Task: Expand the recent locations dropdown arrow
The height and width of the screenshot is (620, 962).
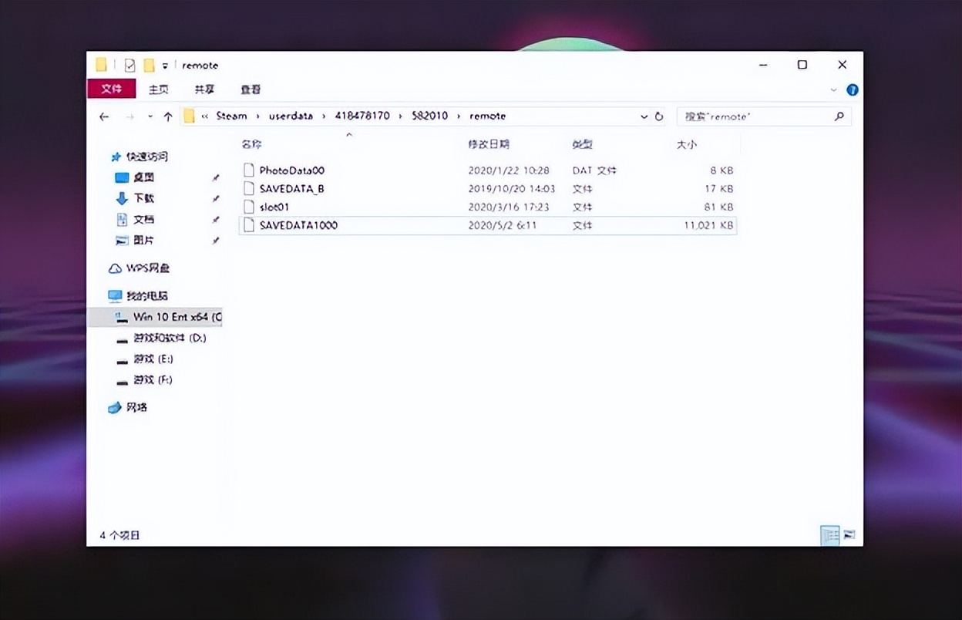Action: pos(150,116)
